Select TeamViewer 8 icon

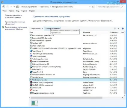[31, 51]
